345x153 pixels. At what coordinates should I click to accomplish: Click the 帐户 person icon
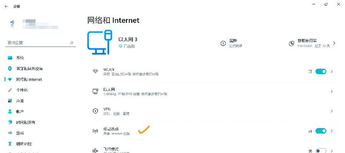[x=10, y=111]
